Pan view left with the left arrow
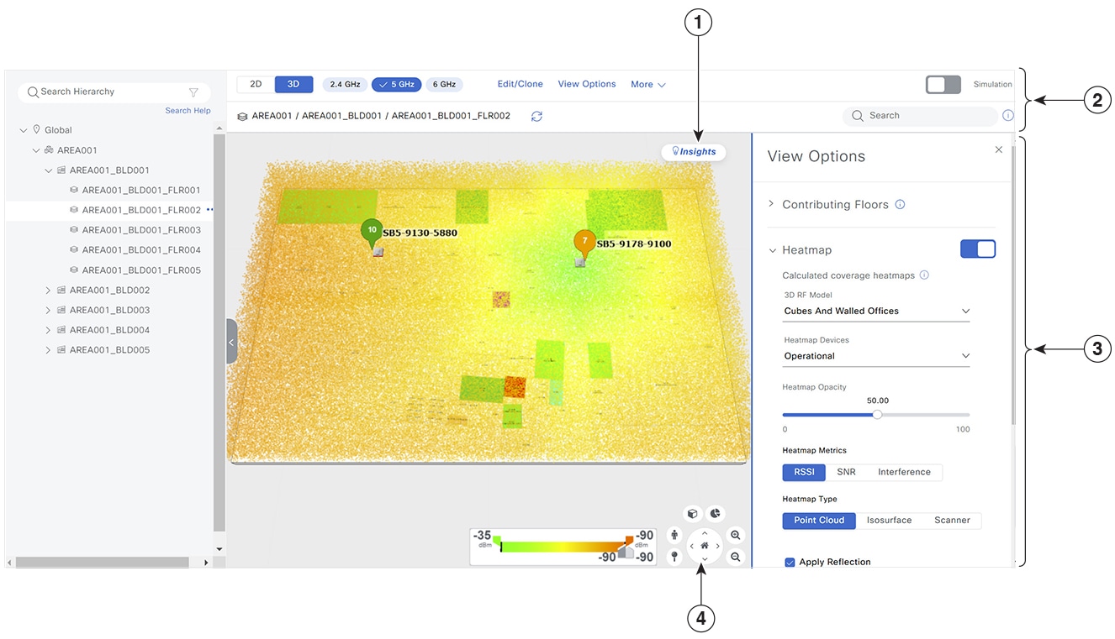Viewport: 1115px width, 639px height. click(692, 546)
